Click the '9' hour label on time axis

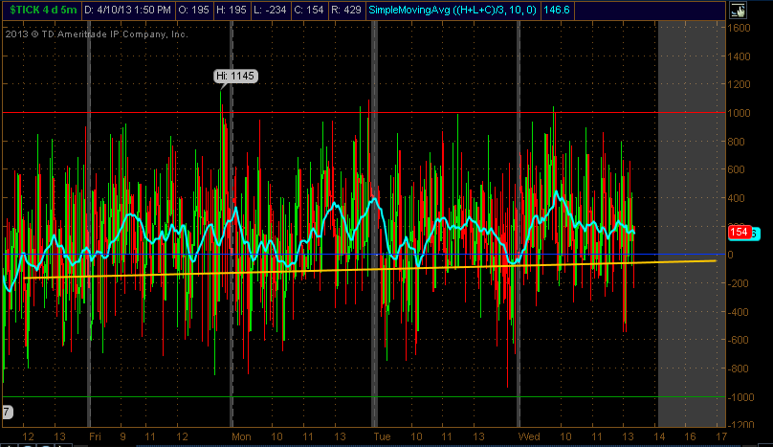122,436
